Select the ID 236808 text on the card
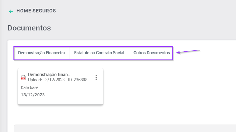Image resolution: width=236 pixels, height=132 pixels. tap(78, 80)
